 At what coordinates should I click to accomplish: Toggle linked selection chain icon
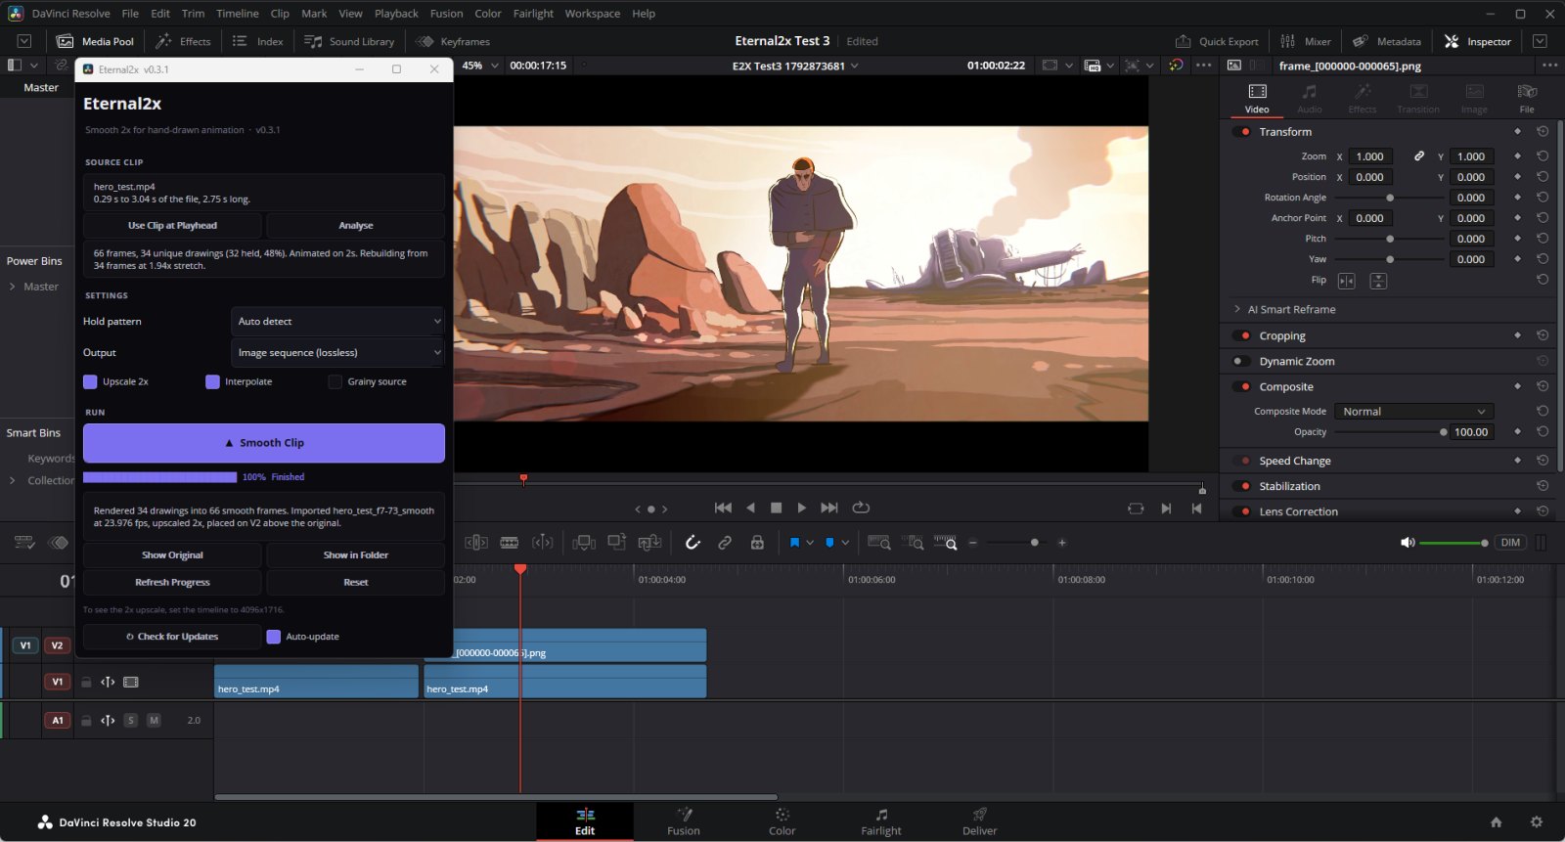point(725,543)
